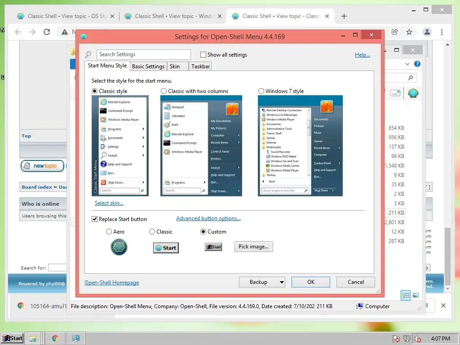
Task: Select the Windows 7 style option
Action: click(x=261, y=91)
